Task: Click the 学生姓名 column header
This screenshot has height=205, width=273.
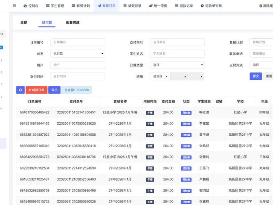Action: point(204,101)
